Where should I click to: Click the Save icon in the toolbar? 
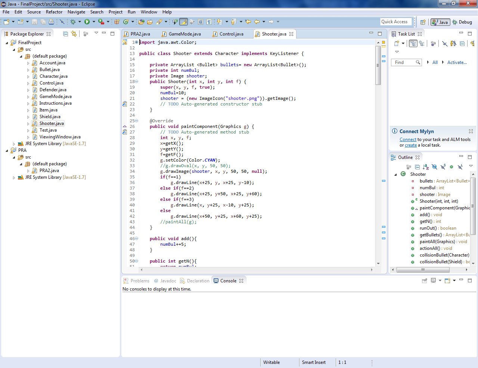(35, 22)
